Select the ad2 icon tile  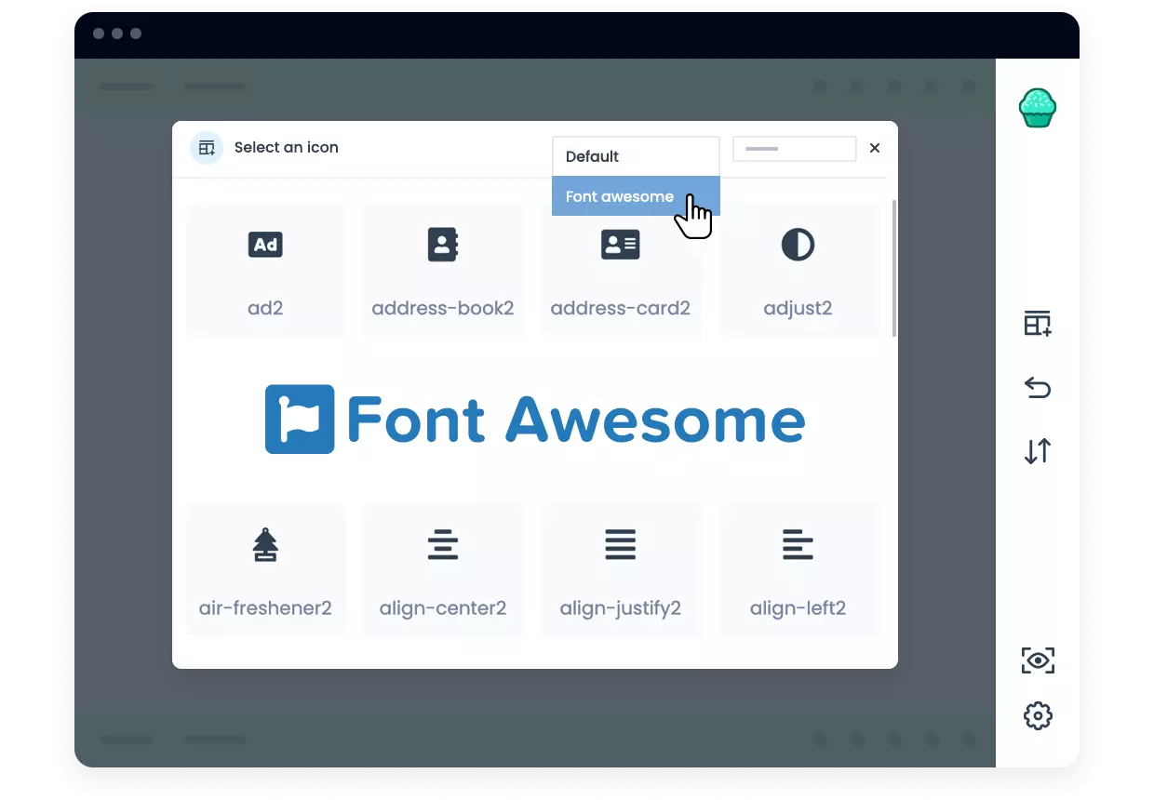(x=265, y=269)
